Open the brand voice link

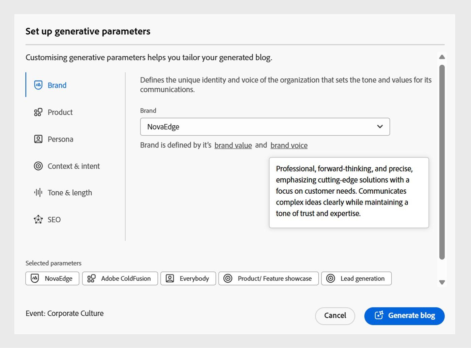[289, 145]
